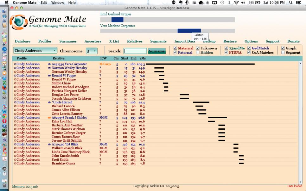
Task: Click the group icon before *Uncle Harold
Action: point(49,102)
